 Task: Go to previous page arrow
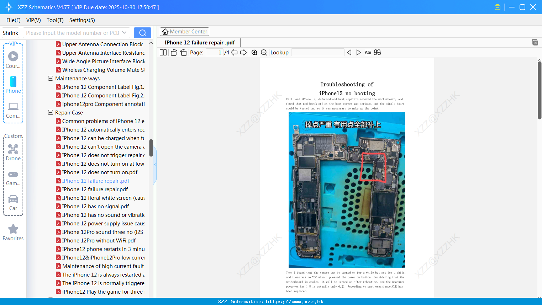(x=234, y=52)
